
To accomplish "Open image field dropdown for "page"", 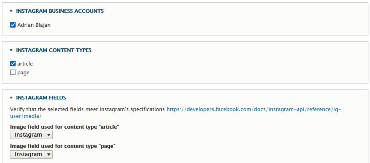I will tap(31, 154).
